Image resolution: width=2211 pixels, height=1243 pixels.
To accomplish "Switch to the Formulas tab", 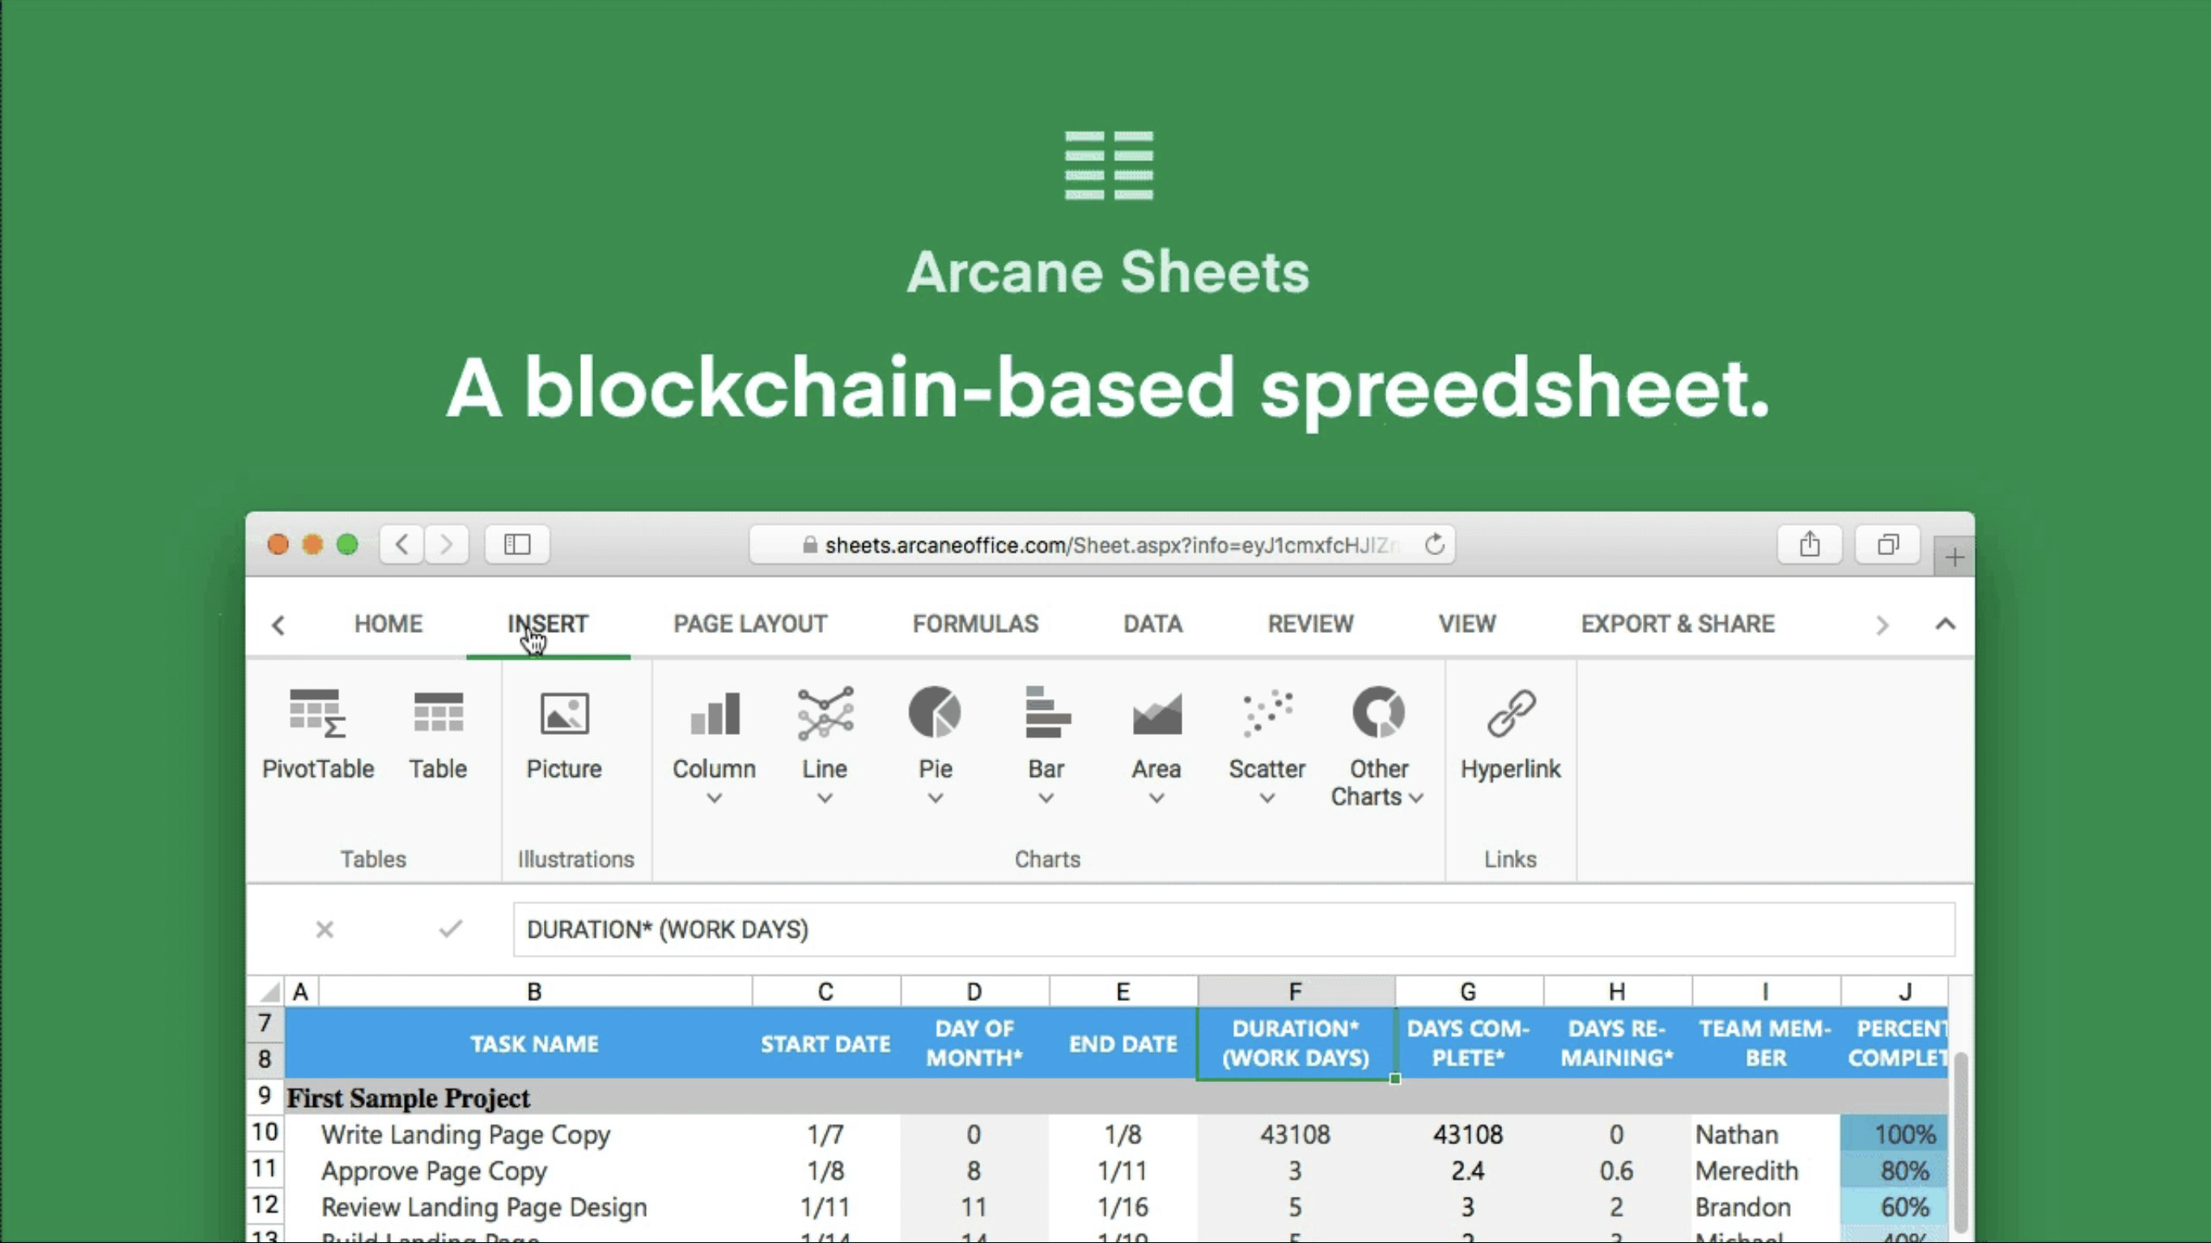I will [x=975, y=624].
